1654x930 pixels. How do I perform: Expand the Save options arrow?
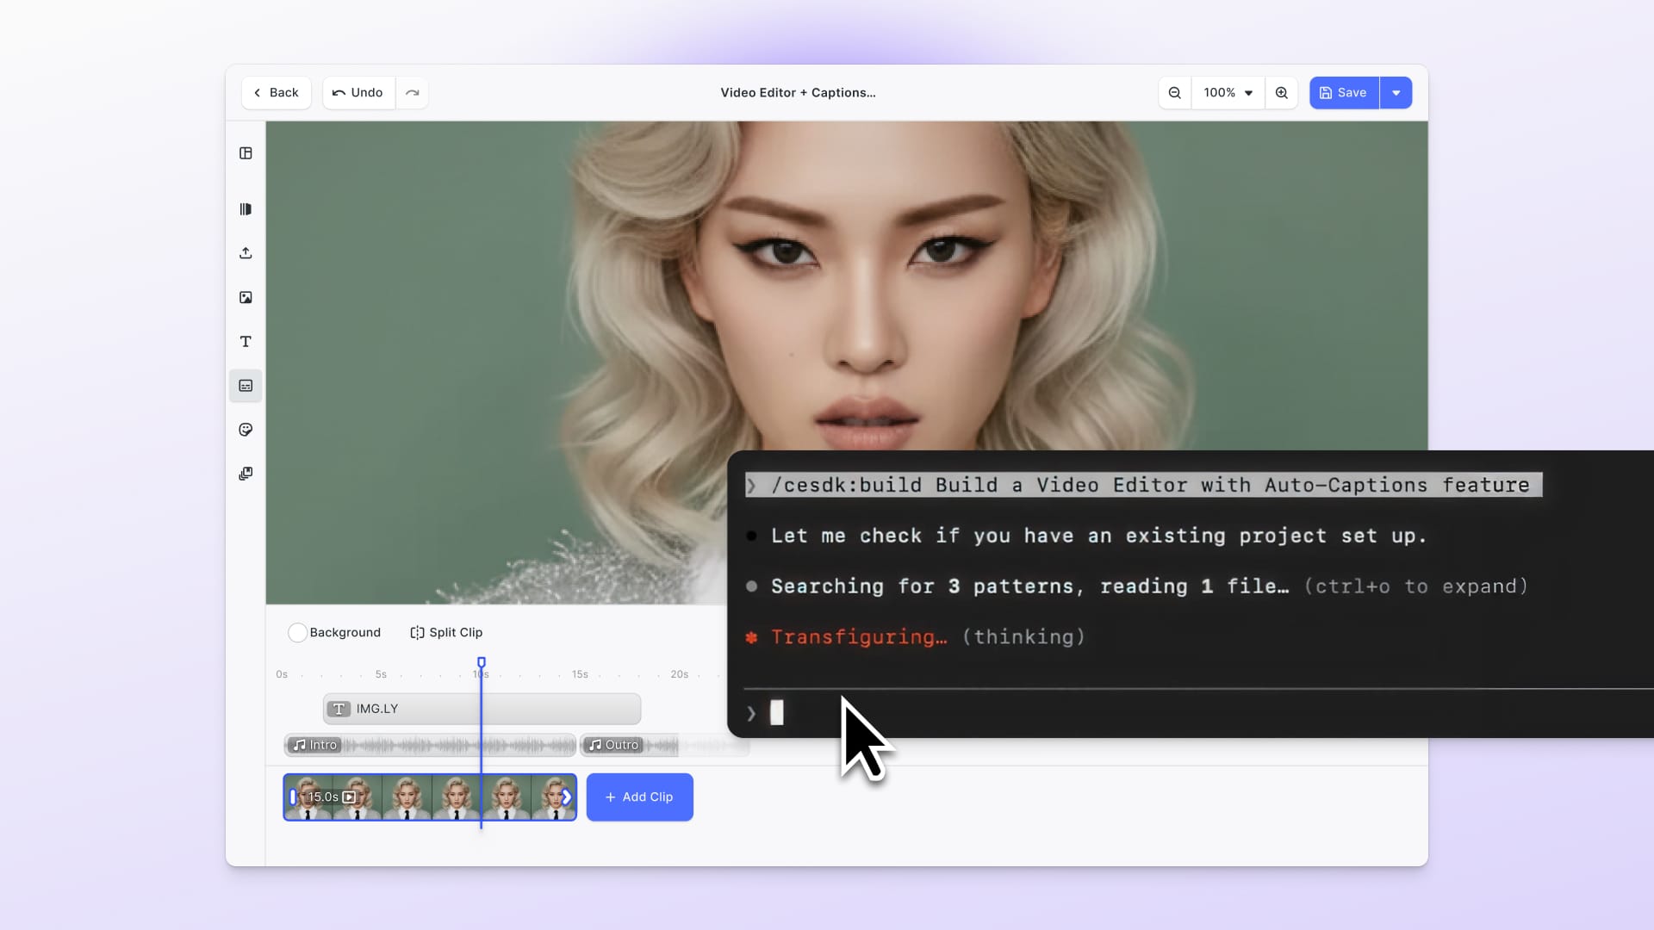[x=1395, y=92]
